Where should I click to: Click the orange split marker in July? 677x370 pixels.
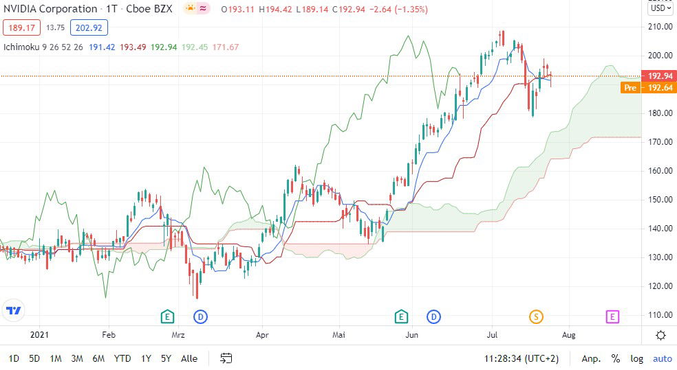pyautogui.click(x=536, y=316)
